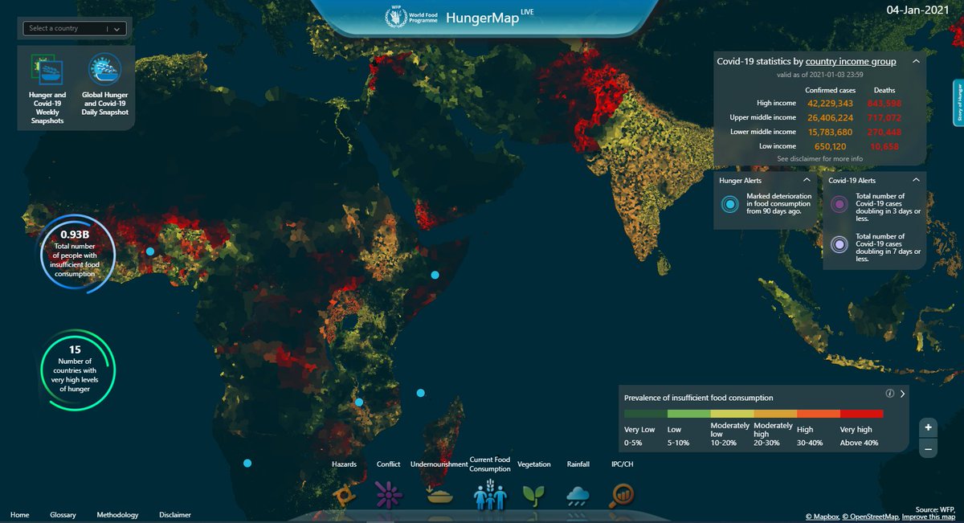964x523 pixels.
Task: Click the 0.93B insufficient food consumption circle
Action: point(77,255)
